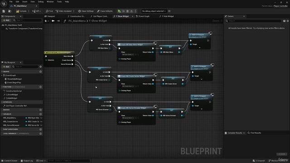
Task: Click the My Blueprint search field
Action: click(x=25, y=67)
